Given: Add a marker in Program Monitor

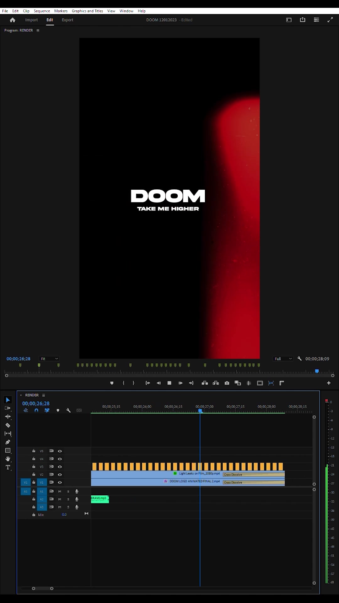Looking at the screenshot, I should click(x=112, y=383).
